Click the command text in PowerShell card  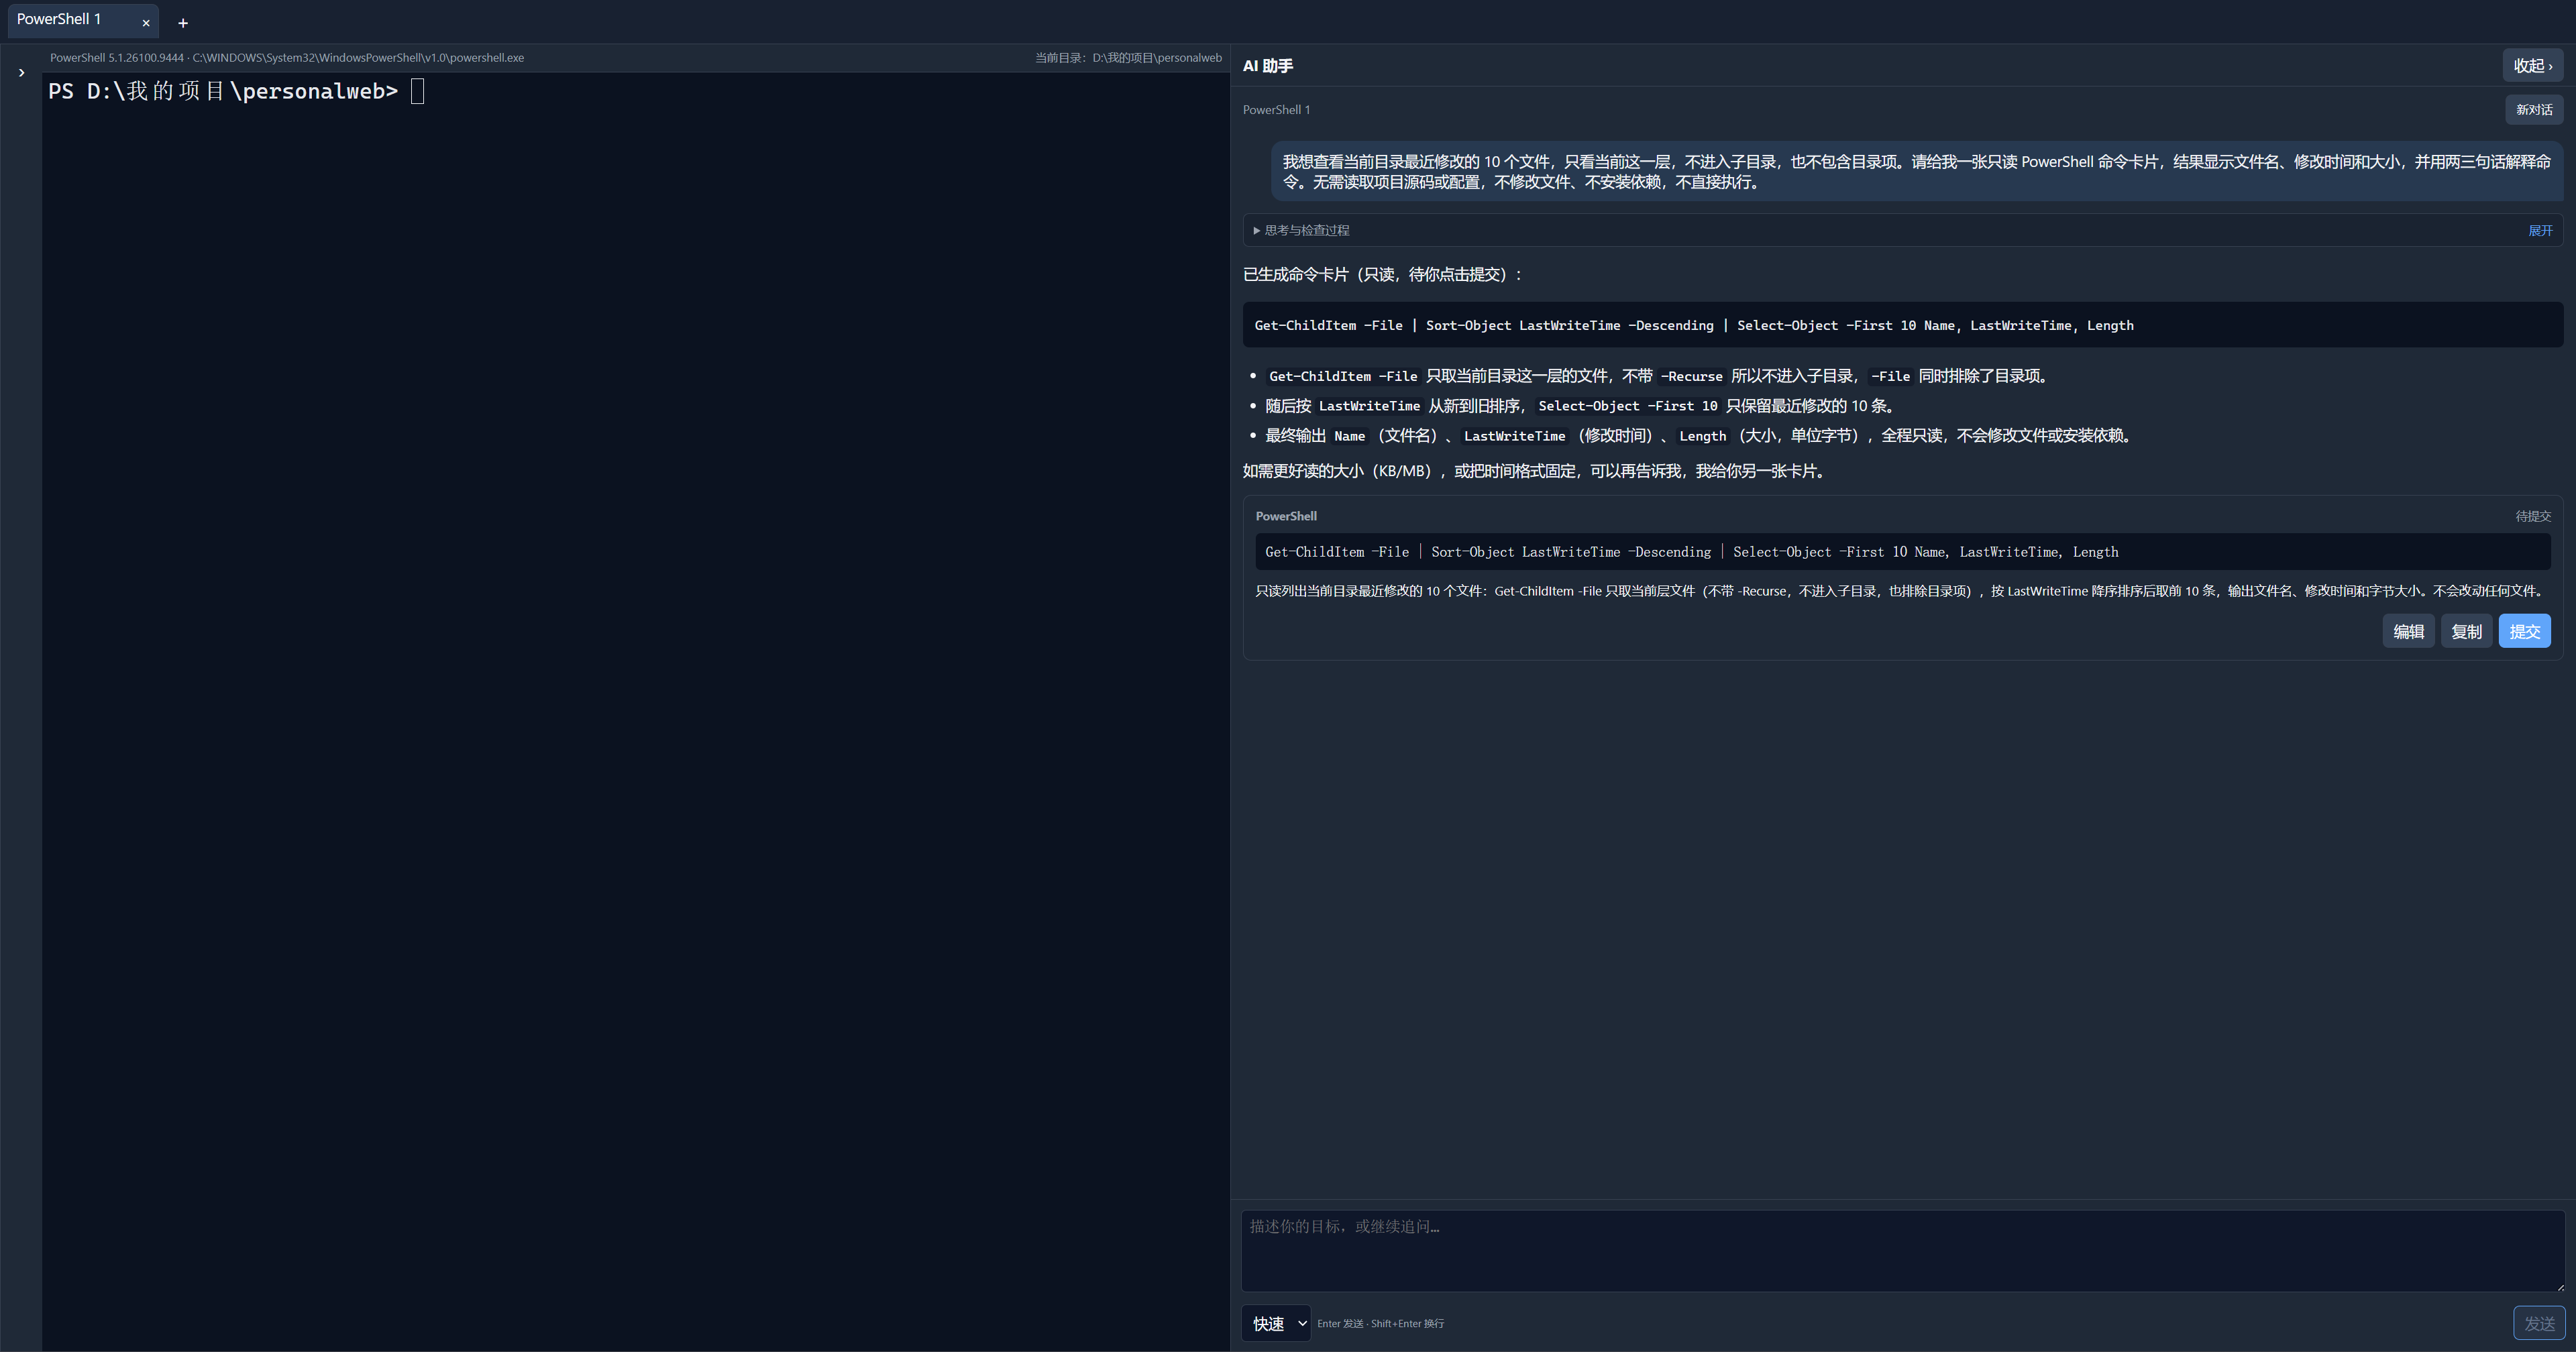[1691, 552]
